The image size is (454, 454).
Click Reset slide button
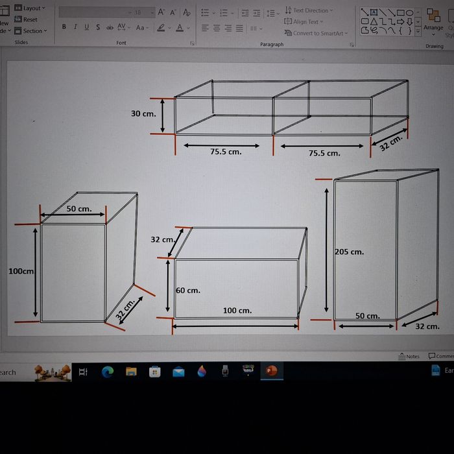click(26, 19)
